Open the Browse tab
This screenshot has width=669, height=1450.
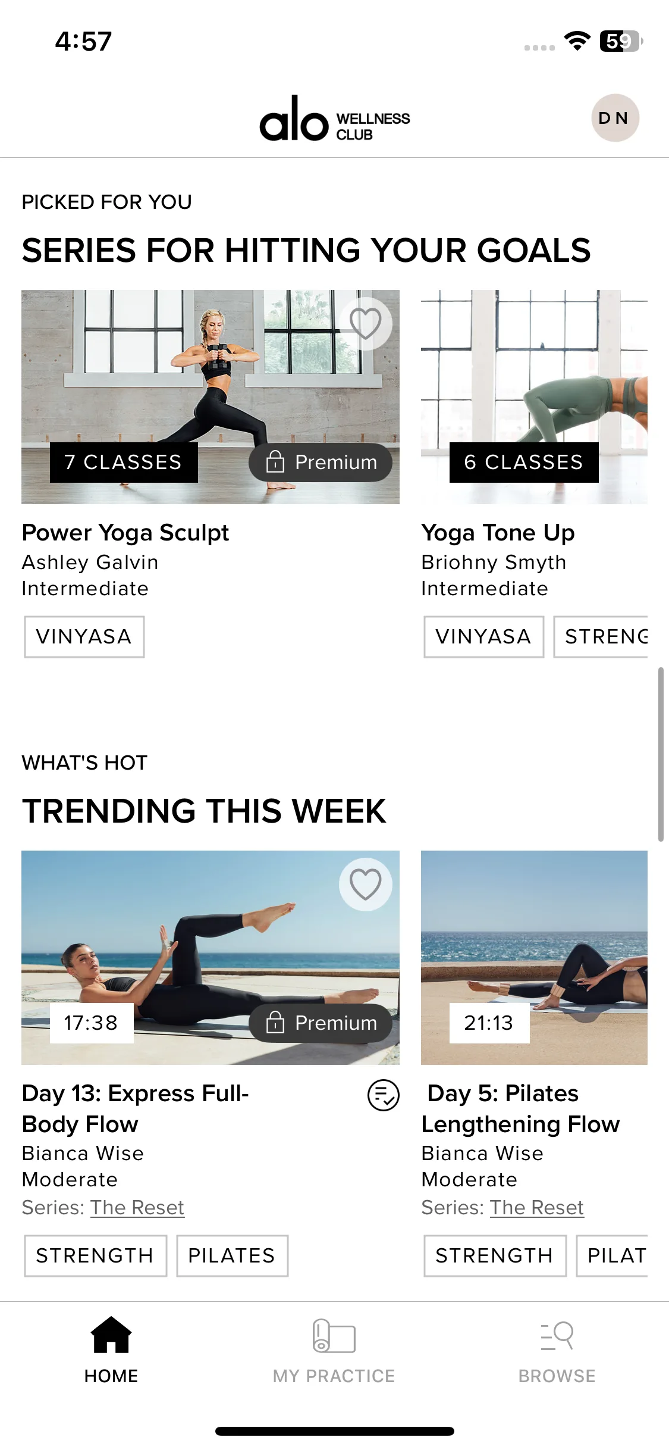click(557, 1350)
